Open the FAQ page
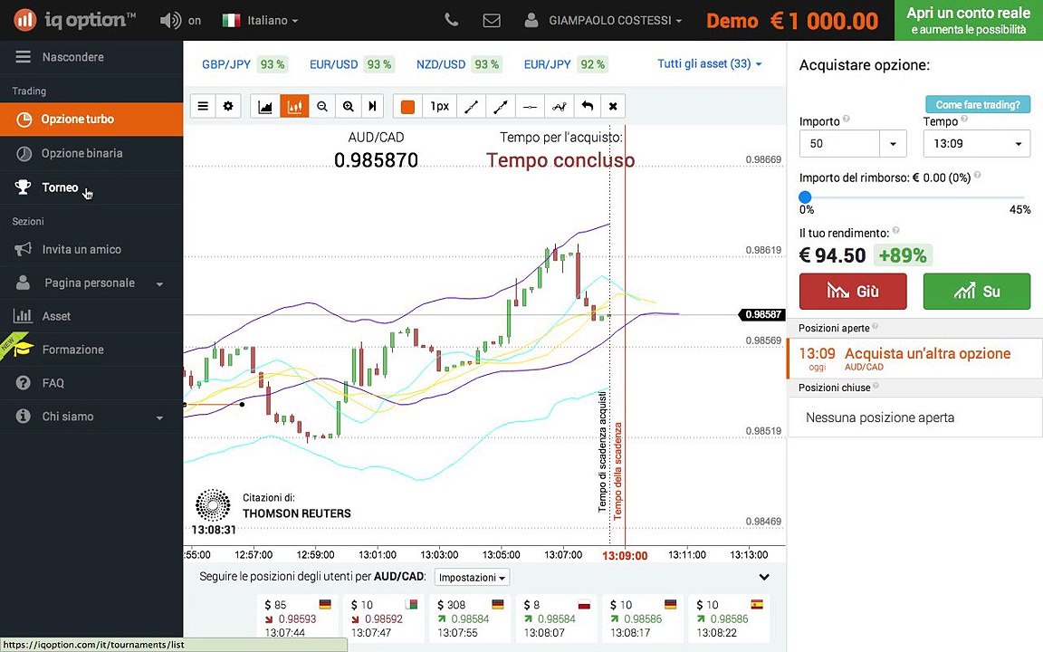This screenshot has width=1043, height=652. pyautogui.click(x=91, y=383)
